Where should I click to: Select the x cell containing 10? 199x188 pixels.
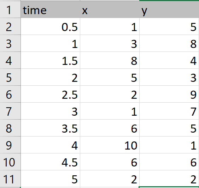click(x=110, y=145)
